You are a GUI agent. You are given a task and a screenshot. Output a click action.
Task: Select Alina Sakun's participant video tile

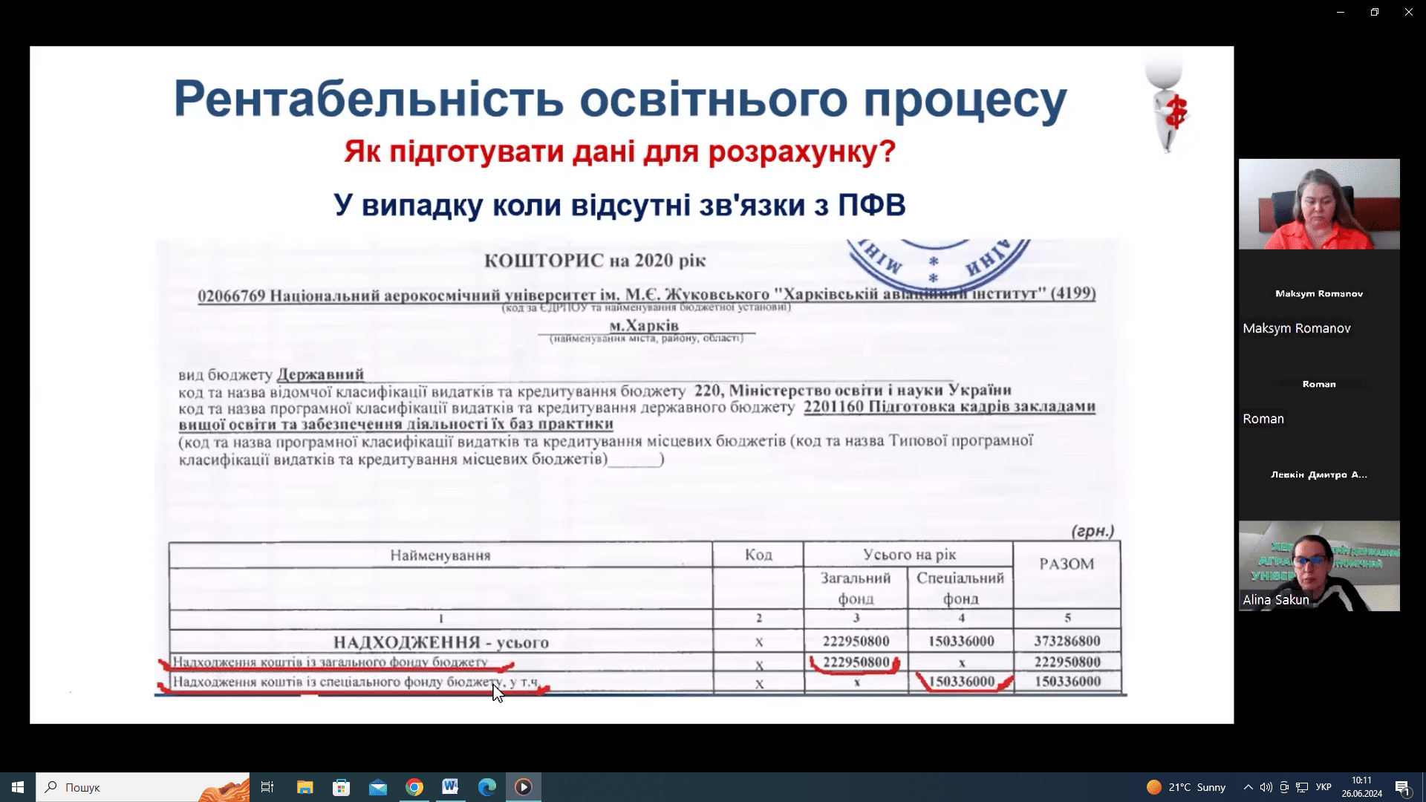[x=1319, y=566]
